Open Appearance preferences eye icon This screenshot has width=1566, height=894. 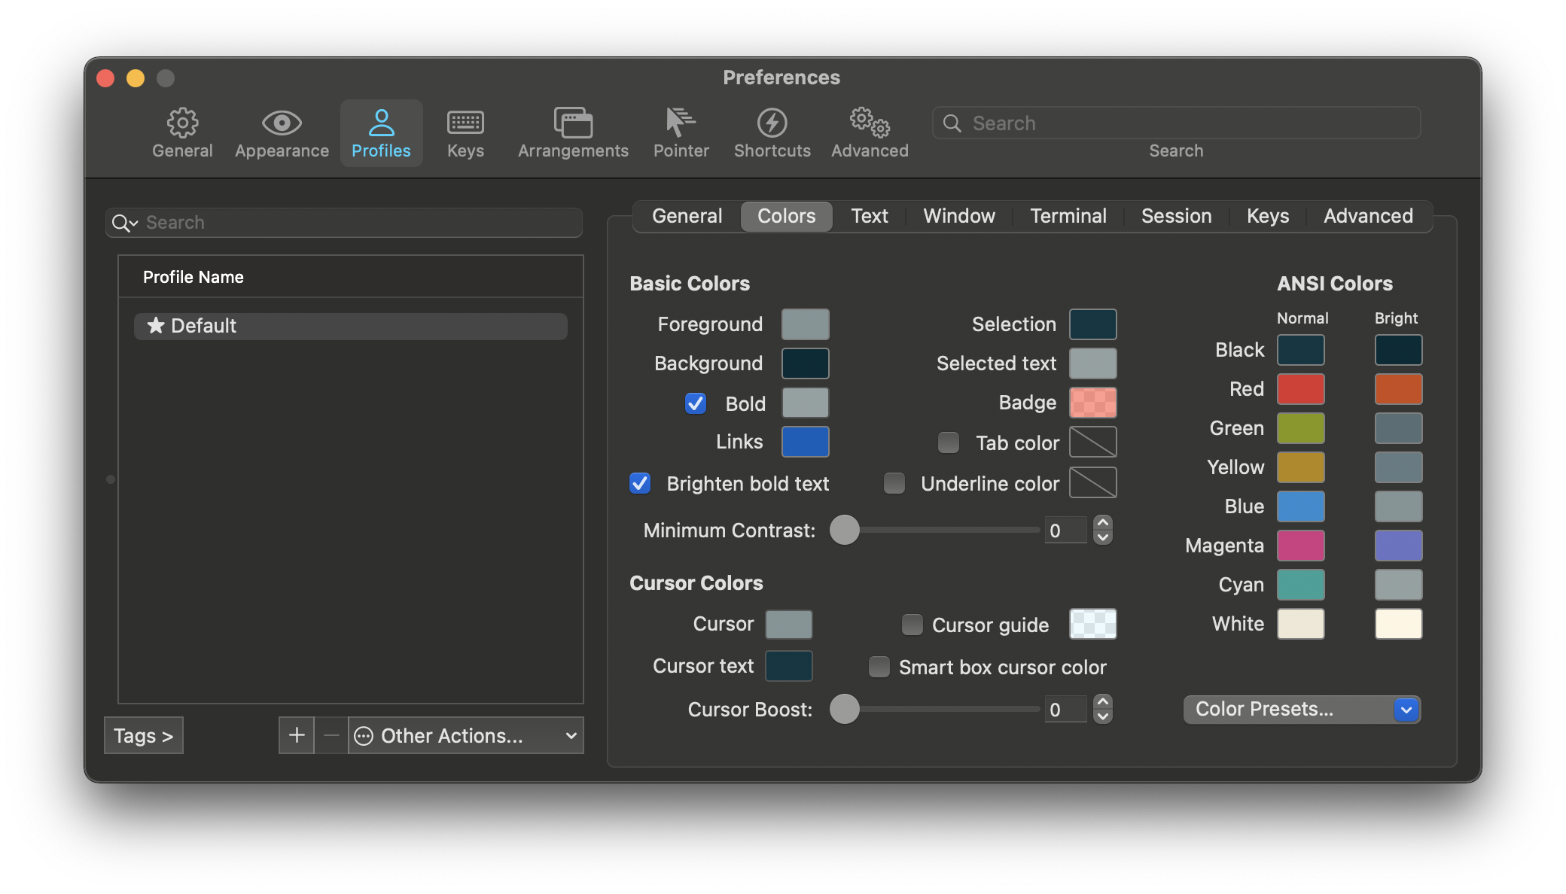[282, 123]
